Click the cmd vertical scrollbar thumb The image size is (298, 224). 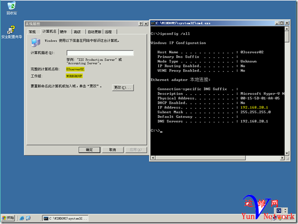point(287,36)
